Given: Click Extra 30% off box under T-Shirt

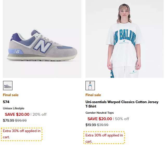Looking at the screenshot, I should click(104, 138).
